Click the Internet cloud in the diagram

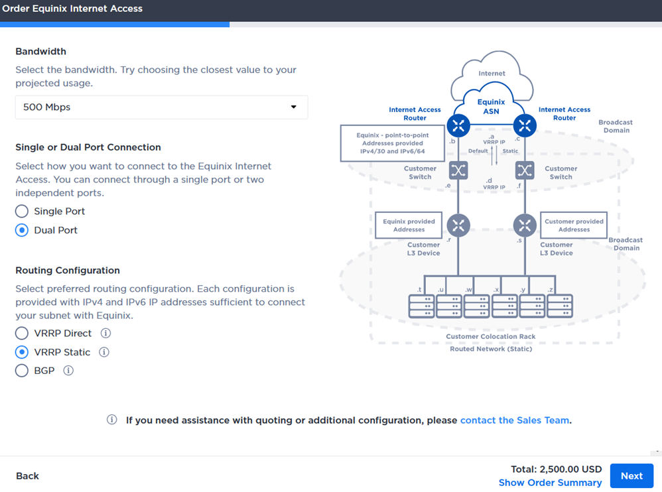[x=492, y=70]
